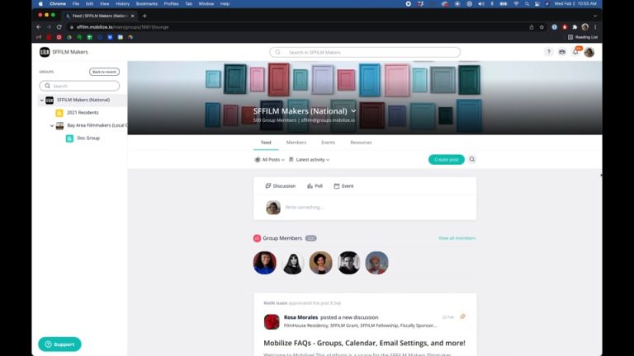This screenshot has width=634, height=356.
Task: Switch to the Feed tab
Action: (266, 143)
